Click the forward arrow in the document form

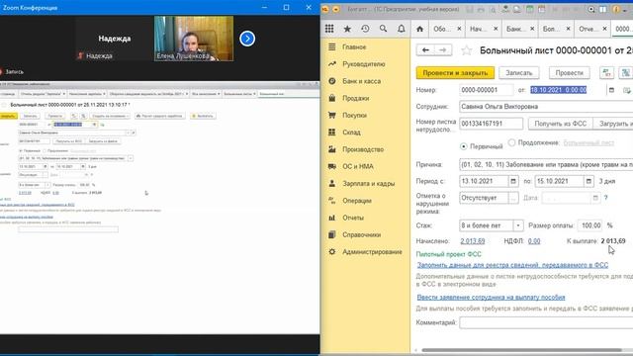[443, 50]
